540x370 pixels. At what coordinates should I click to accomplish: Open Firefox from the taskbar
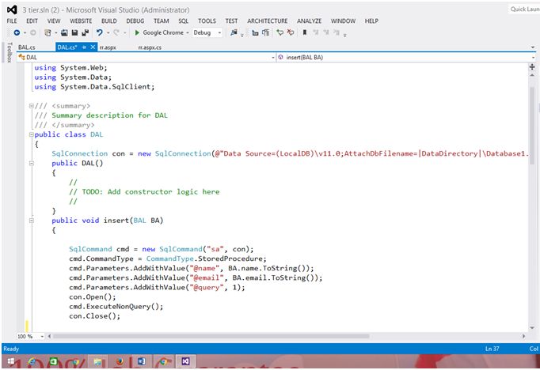click(x=120, y=361)
